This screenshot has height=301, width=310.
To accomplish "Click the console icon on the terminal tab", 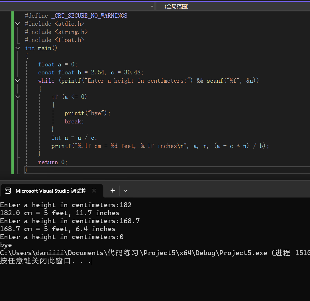I will pyautogui.click(x=8, y=191).
